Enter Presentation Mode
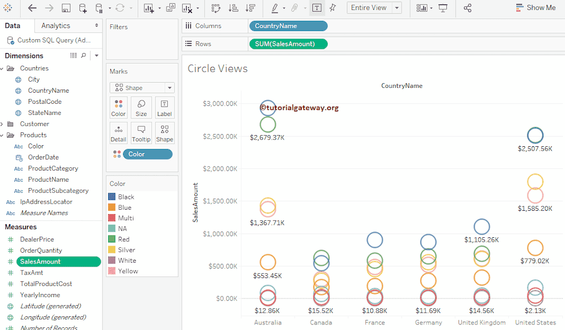 (x=444, y=8)
